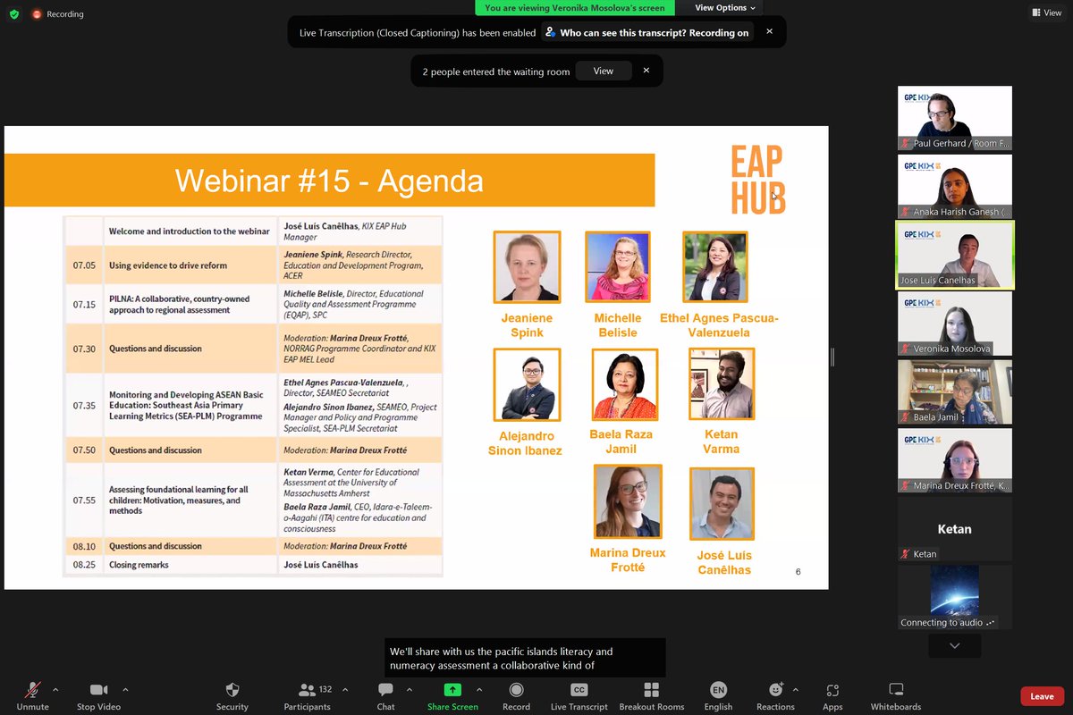Select Paul Gerhard video thumbnail

(x=955, y=118)
